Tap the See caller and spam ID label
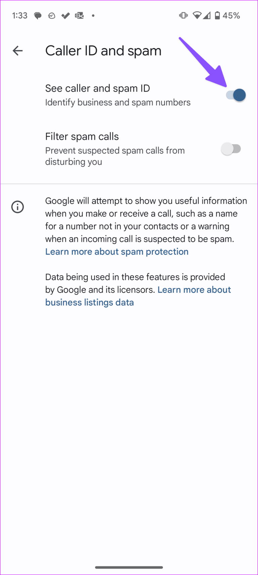The width and height of the screenshot is (258, 575). (97, 88)
